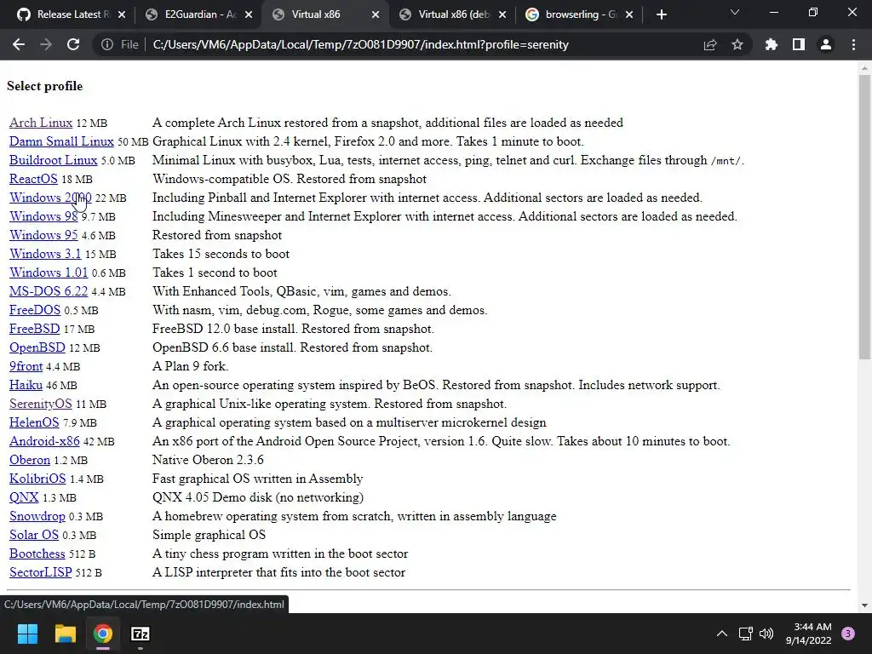This screenshot has width=872, height=654.
Task: Close the E2Guardian tab
Action: (x=249, y=15)
